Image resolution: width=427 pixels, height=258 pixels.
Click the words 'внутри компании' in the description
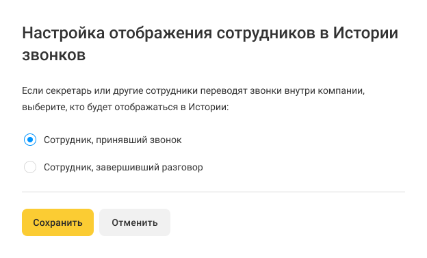324,91
